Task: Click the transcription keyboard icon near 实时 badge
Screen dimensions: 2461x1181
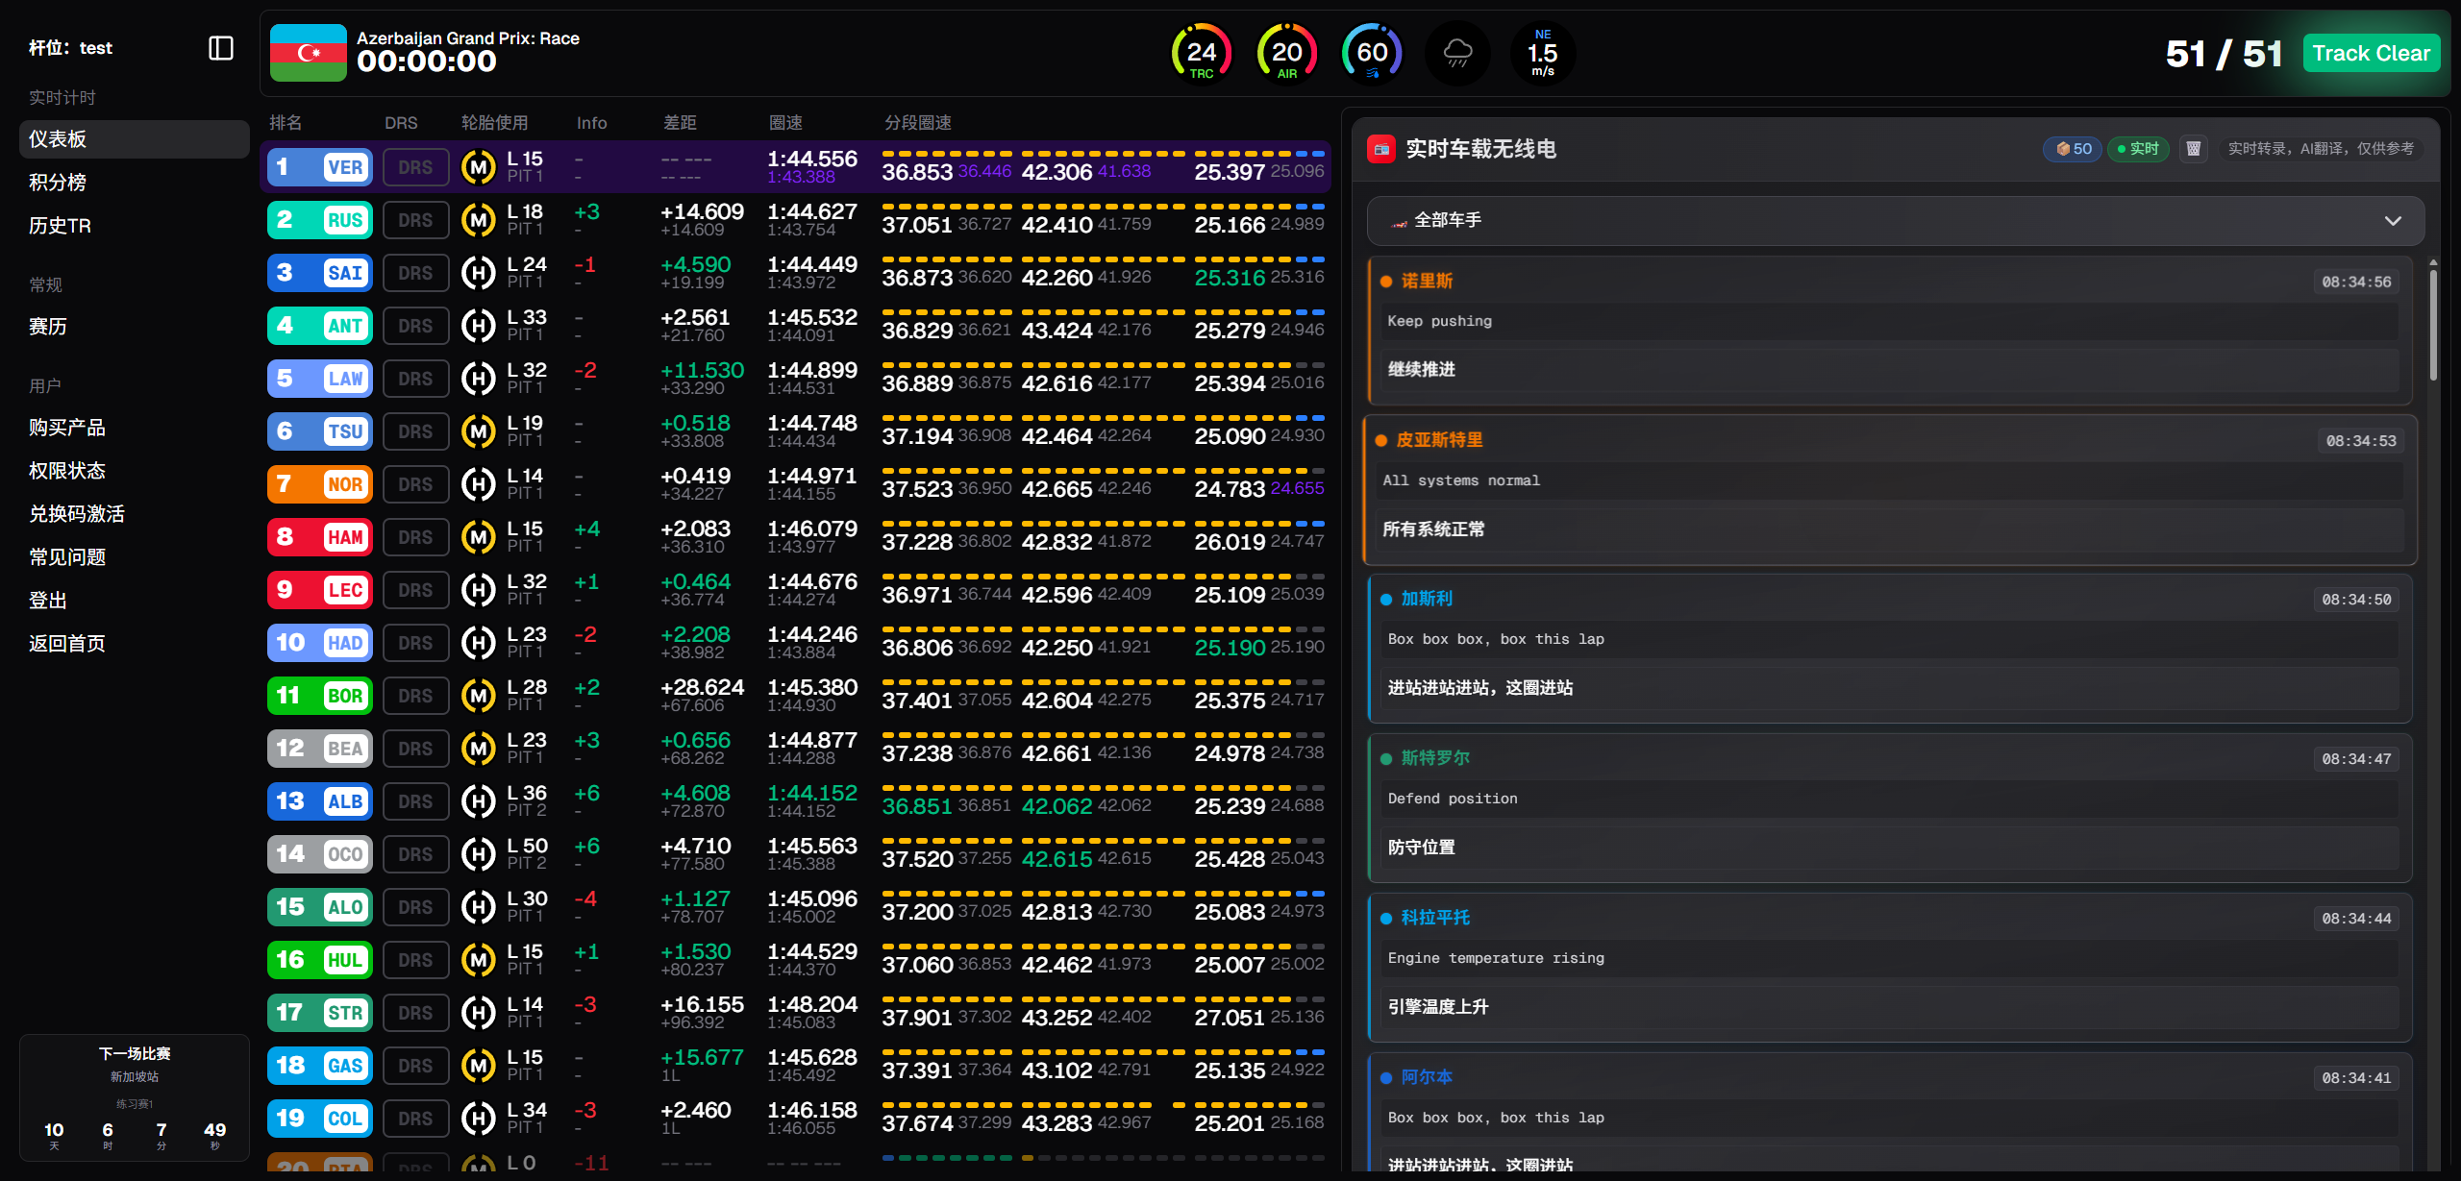Action: point(2195,149)
